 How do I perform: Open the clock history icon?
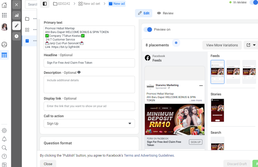pyautogui.click(x=17, y=36)
